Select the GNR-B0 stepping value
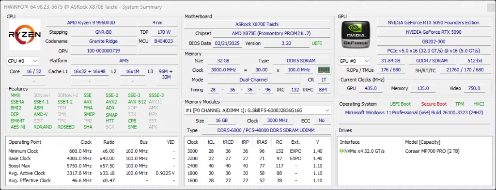Viewport: 496px width, 190px height. (x=104, y=32)
